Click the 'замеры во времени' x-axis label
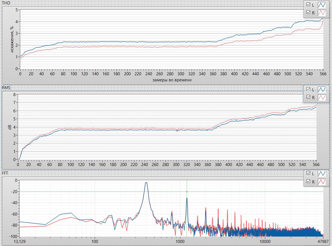The height and width of the screenshot is (246, 332). click(x=172, y=80)
